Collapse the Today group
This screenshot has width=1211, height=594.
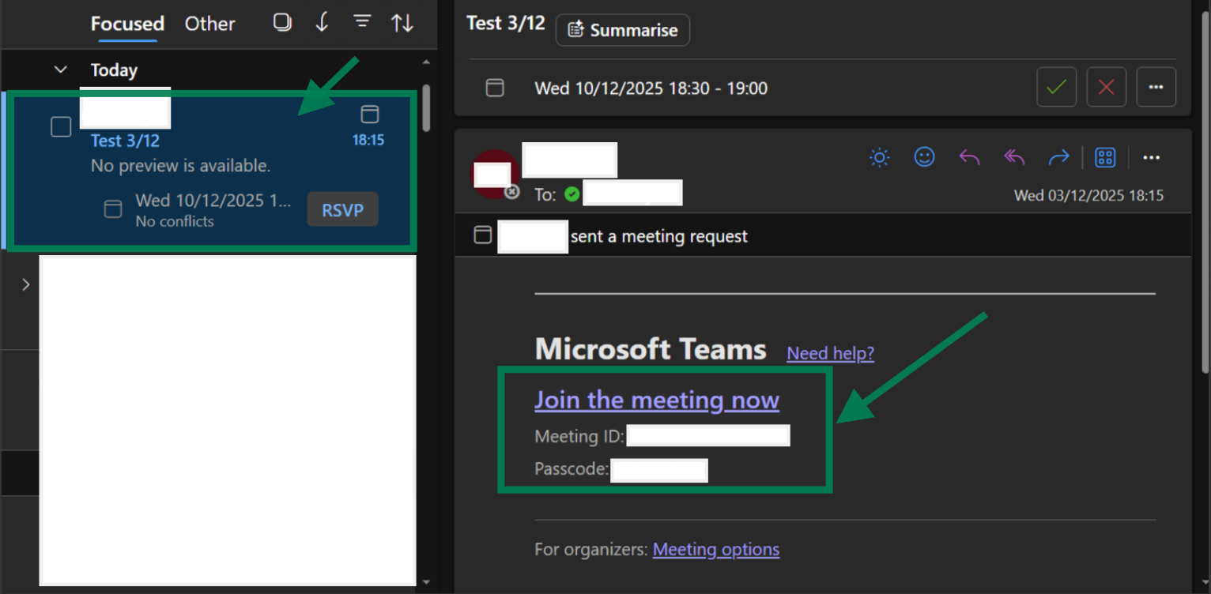tap(60, 70)
